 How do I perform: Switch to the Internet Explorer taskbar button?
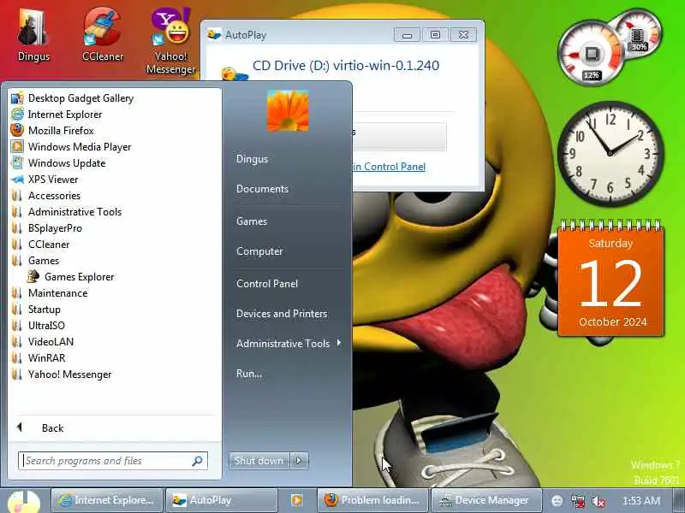pyautogui.click(x=107, y=500)
